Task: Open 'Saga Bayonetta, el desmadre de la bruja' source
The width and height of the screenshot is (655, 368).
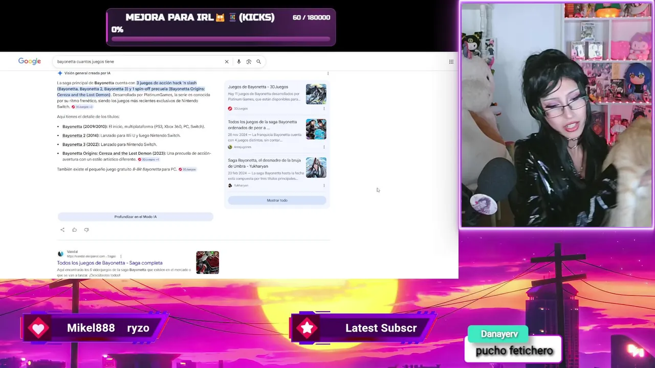Action: (x=265, y=163)
